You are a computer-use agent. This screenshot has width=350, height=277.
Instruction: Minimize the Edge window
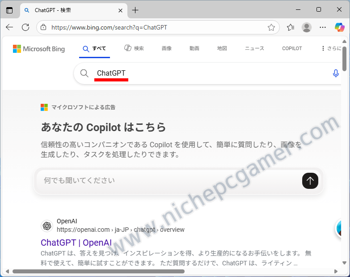point(298,9)
